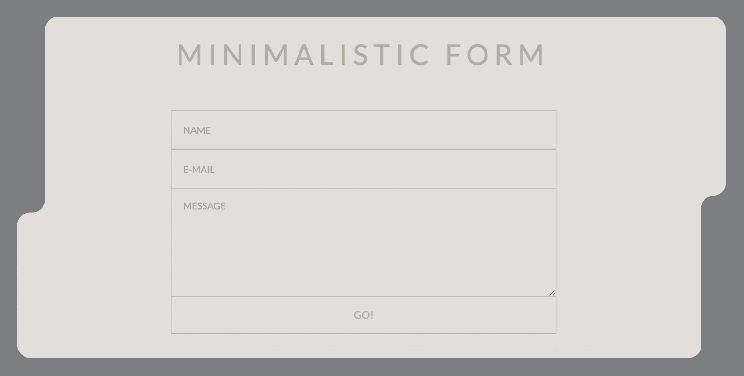Click the word MINIMALISTIC in the title

click(x=303, y=54)
